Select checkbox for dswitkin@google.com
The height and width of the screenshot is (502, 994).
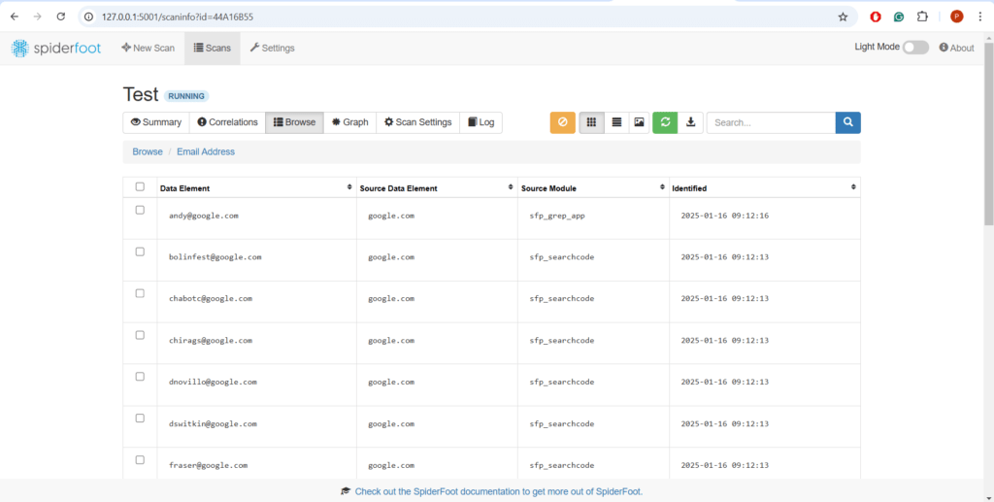click(140, 418)
